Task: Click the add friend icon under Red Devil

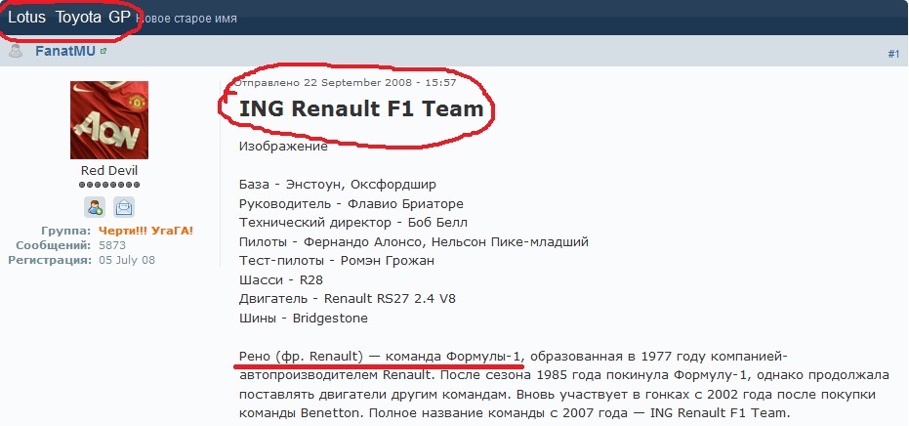Action: point(95,207)
